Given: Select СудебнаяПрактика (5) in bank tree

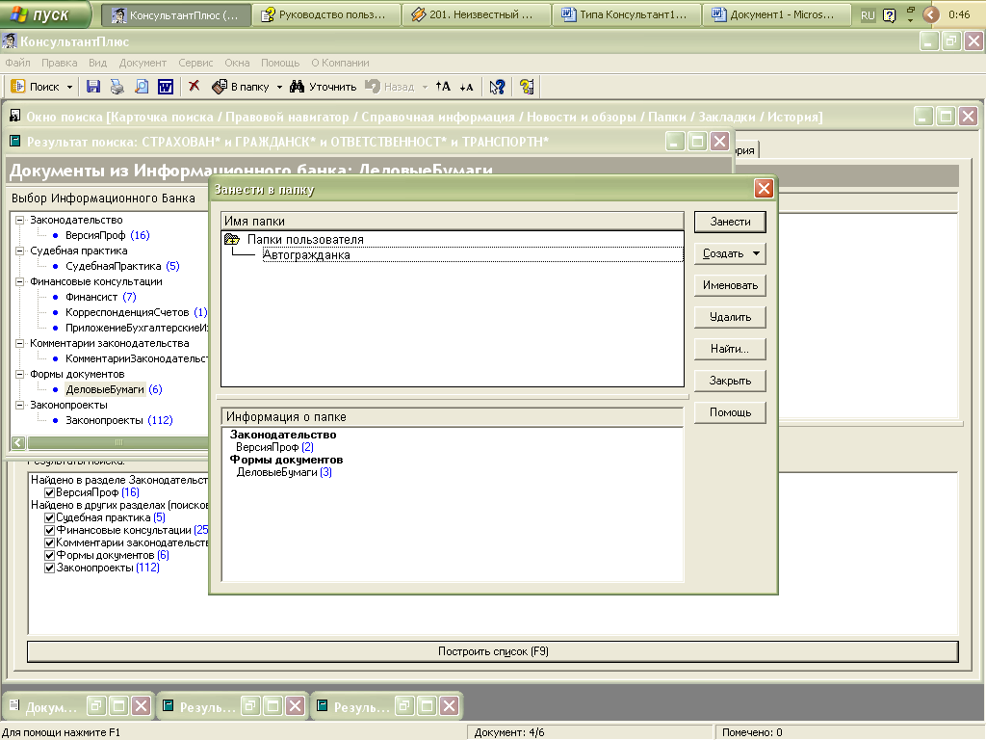Looking at the screenshot, I should click(x=122, y=266).
